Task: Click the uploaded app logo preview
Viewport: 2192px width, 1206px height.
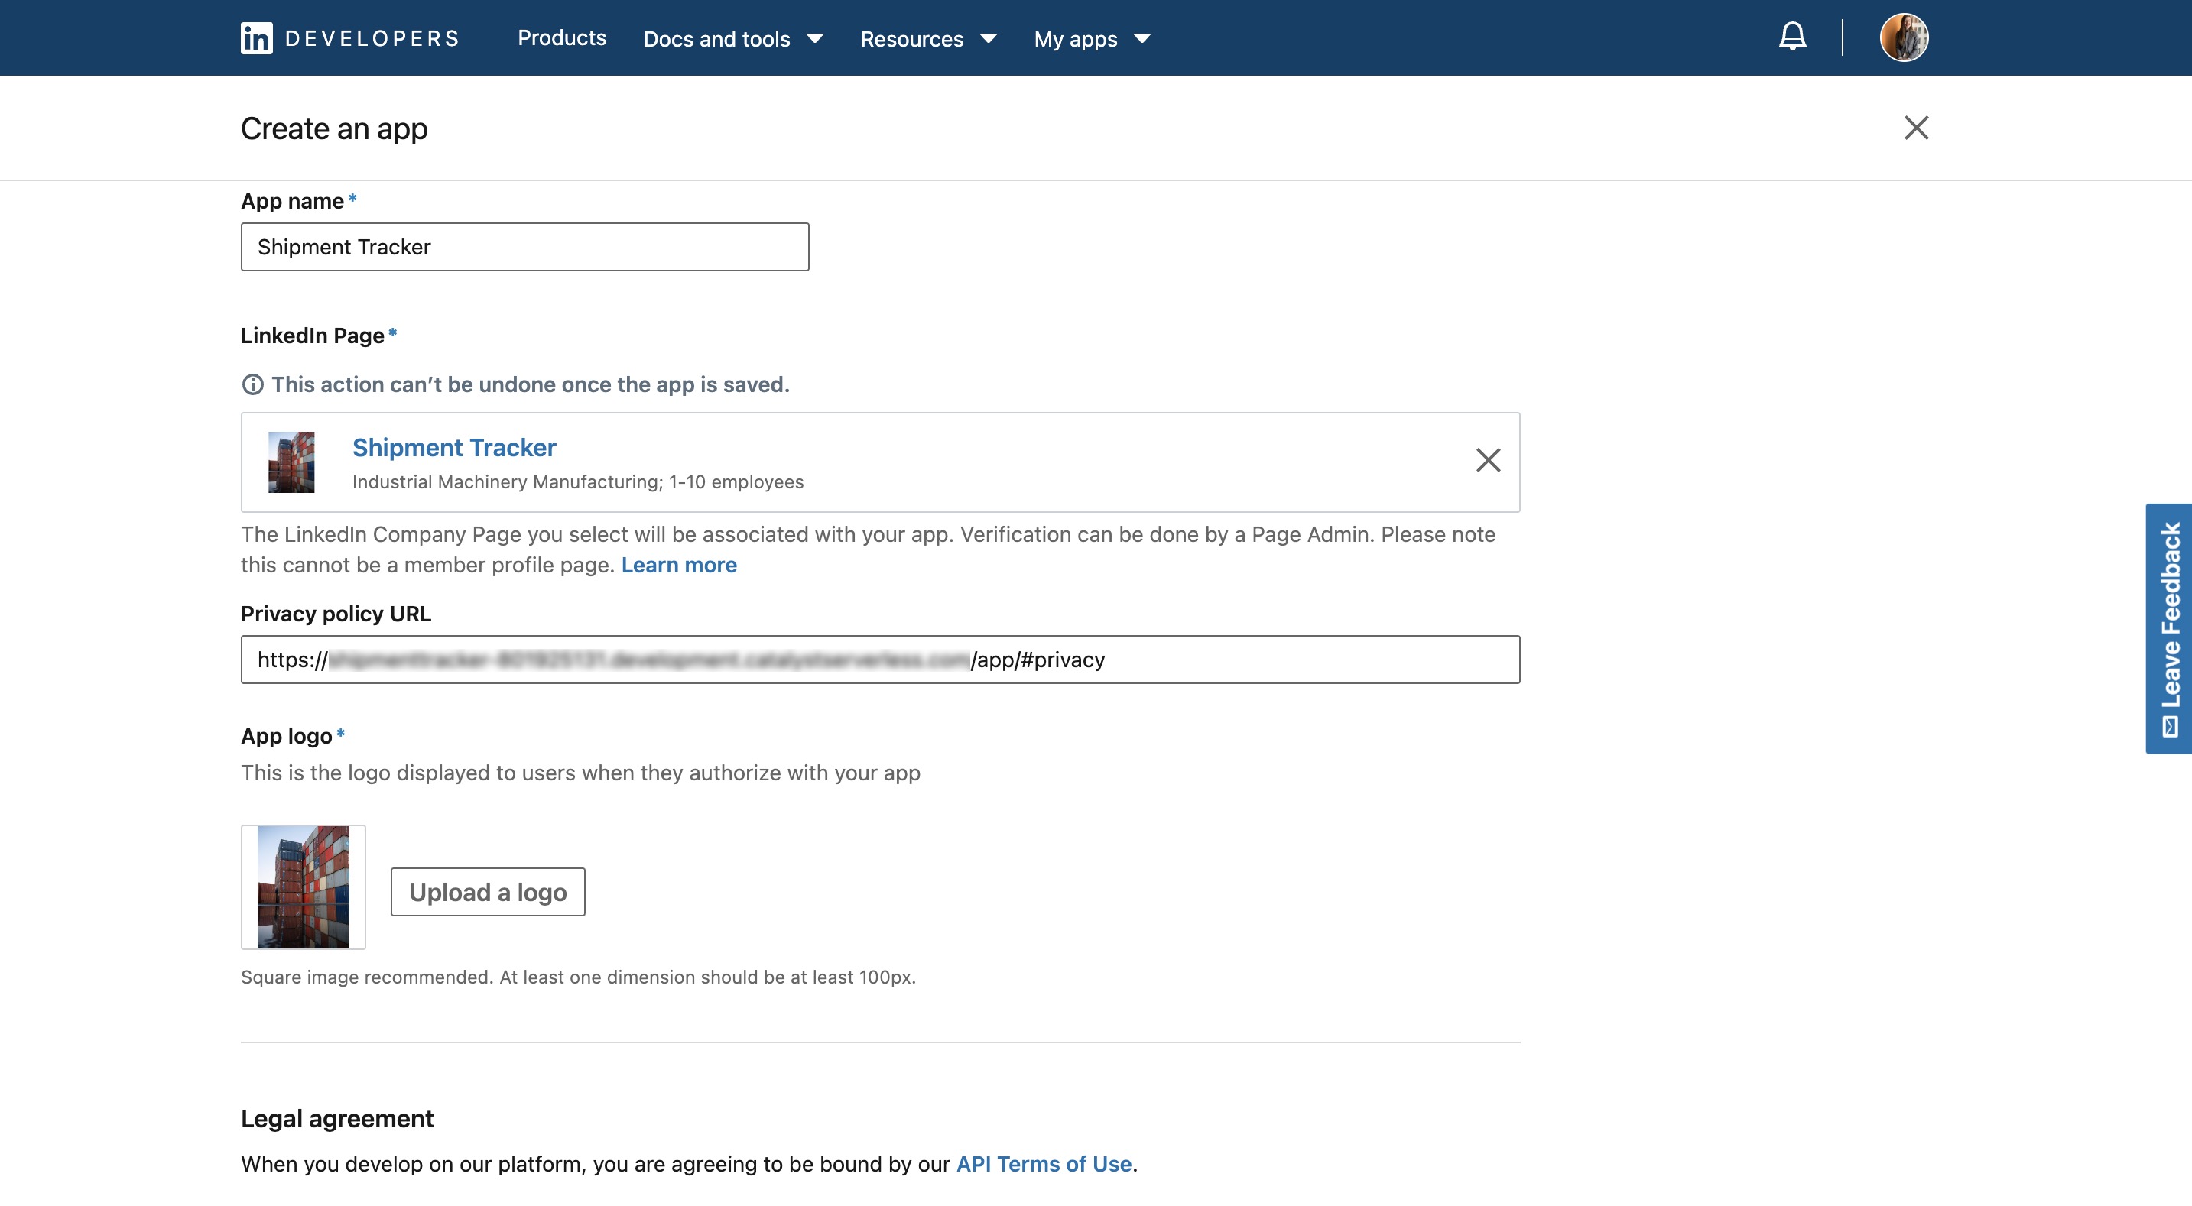Action: pos(303,887)
